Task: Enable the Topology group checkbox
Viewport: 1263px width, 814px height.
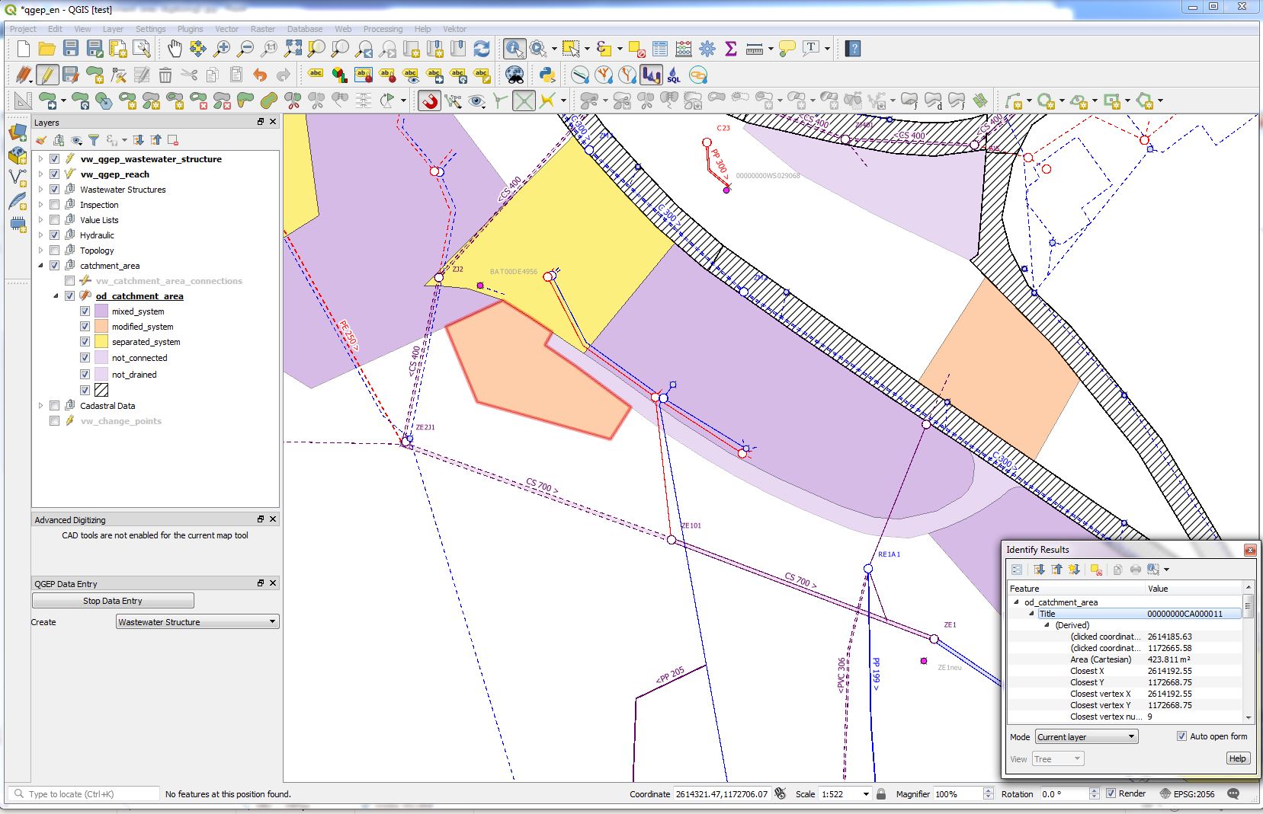Action: coord(54,251)
